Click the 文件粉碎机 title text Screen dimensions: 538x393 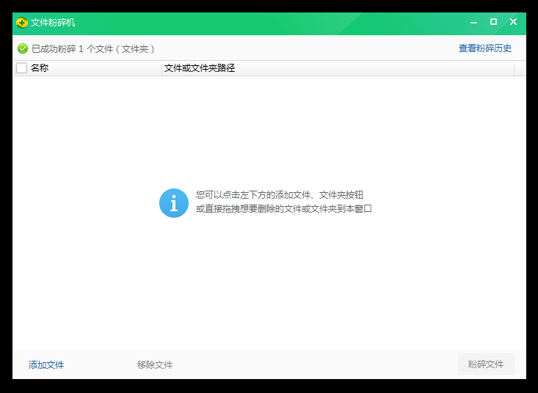tap(53, 23)
